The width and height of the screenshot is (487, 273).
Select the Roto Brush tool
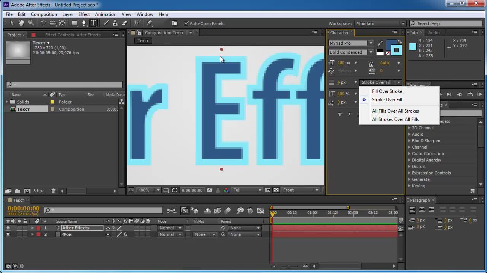[x=137, y=23]
